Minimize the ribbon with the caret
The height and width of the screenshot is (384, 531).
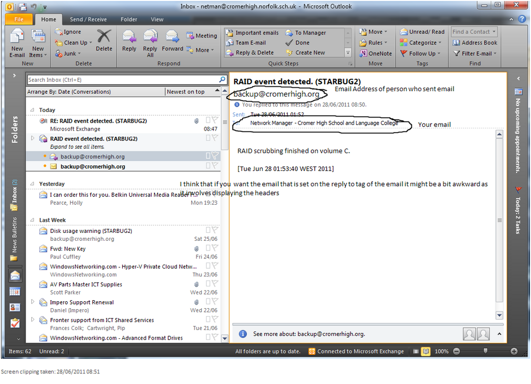[x=511, y=19]
